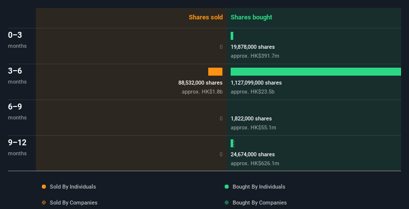Click the Sold By Companies legend label

tap(74, 203)
